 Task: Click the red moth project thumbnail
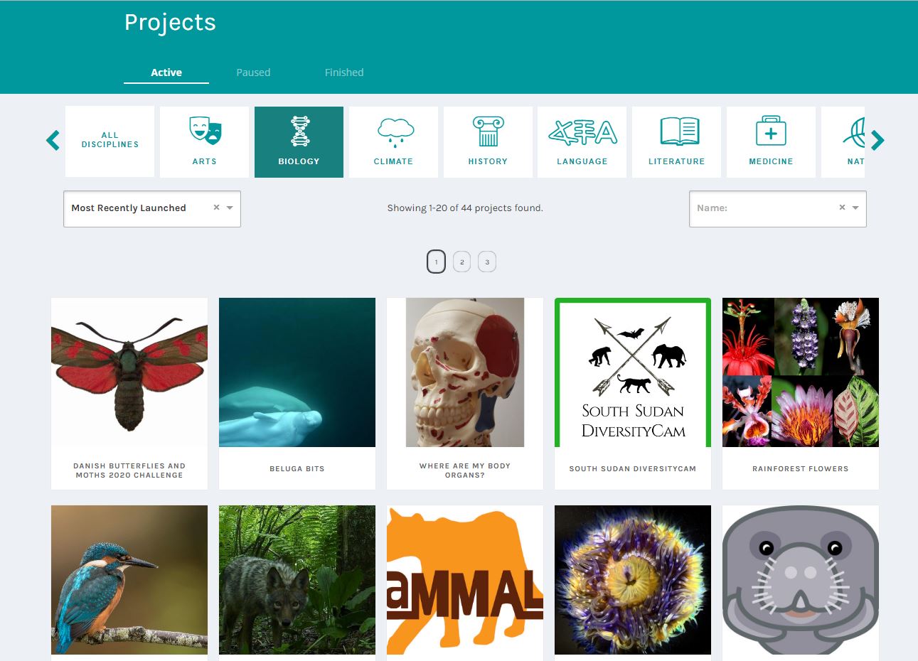(x=129, y=372)
